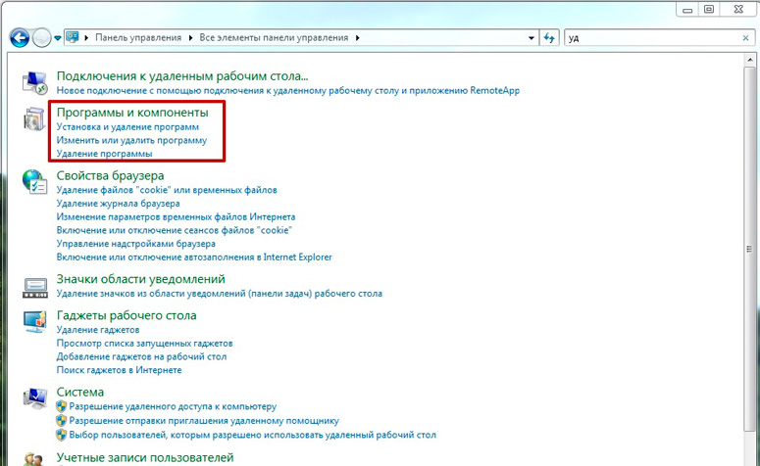
Task: Select Все элементы панели управления breadcrumb
Action: (x=274, y=38)
